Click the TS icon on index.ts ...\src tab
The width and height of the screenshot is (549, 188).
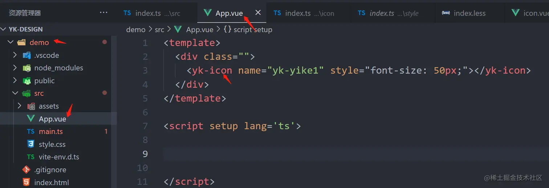pyautogui.click(x=127, y=13)
